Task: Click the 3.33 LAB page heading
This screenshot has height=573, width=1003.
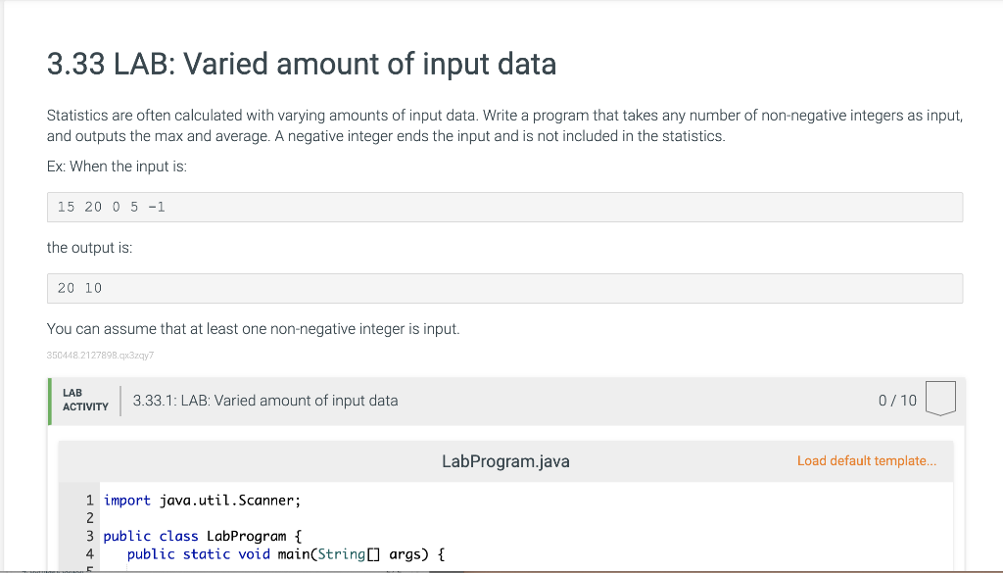Action: [302, 64]
